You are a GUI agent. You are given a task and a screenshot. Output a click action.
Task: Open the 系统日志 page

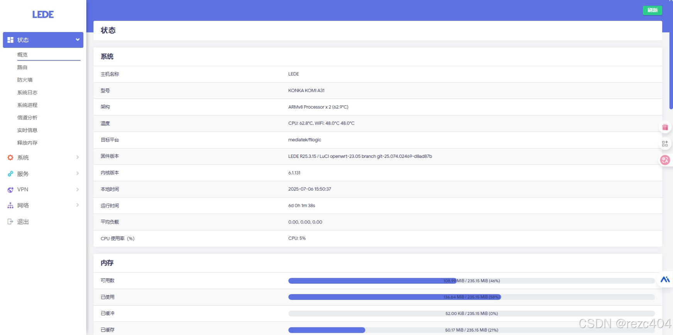(27, 93)
